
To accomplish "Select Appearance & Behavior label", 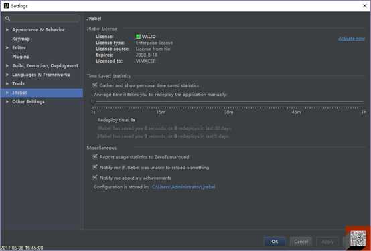I will [x=38, y=30].
